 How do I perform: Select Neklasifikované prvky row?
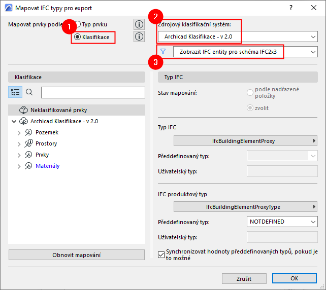[77, 110]
